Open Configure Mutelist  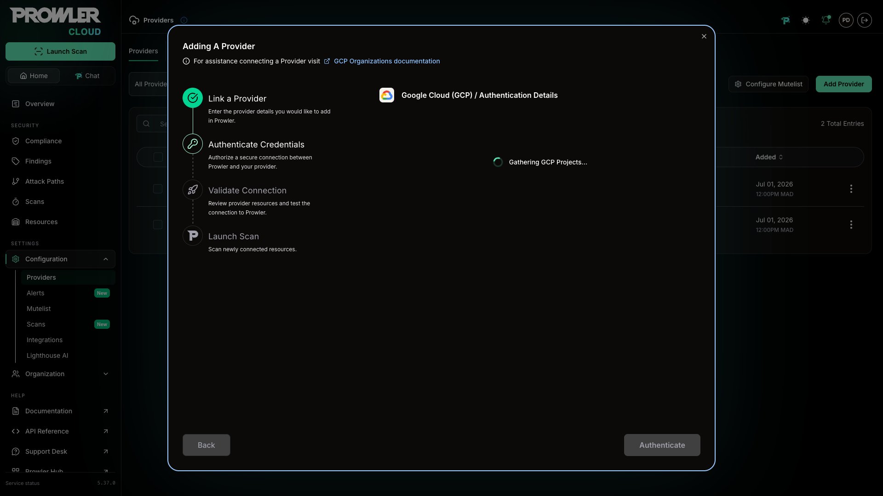point(768,84)
